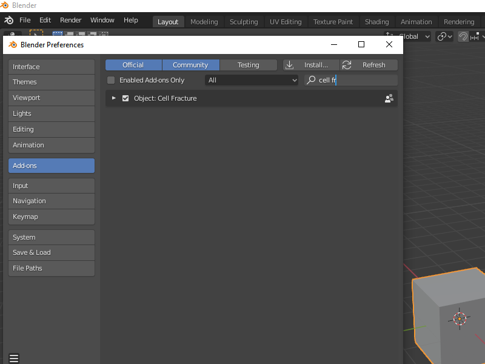Switch to the Texture Paint workspace tab
Image resolution: width=485 pixels, height=364 pixels.
pos(333,22)
